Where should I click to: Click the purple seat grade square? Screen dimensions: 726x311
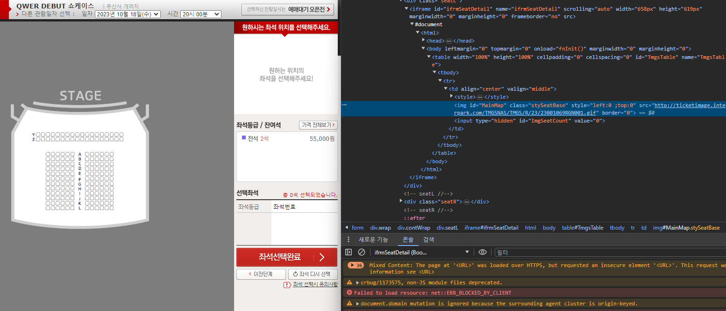click(244, 138)
